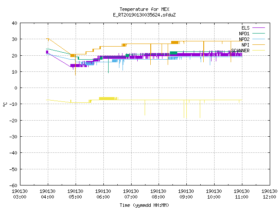Click the NPD1 legend label
278x209 pixels.
pos(244,34)
